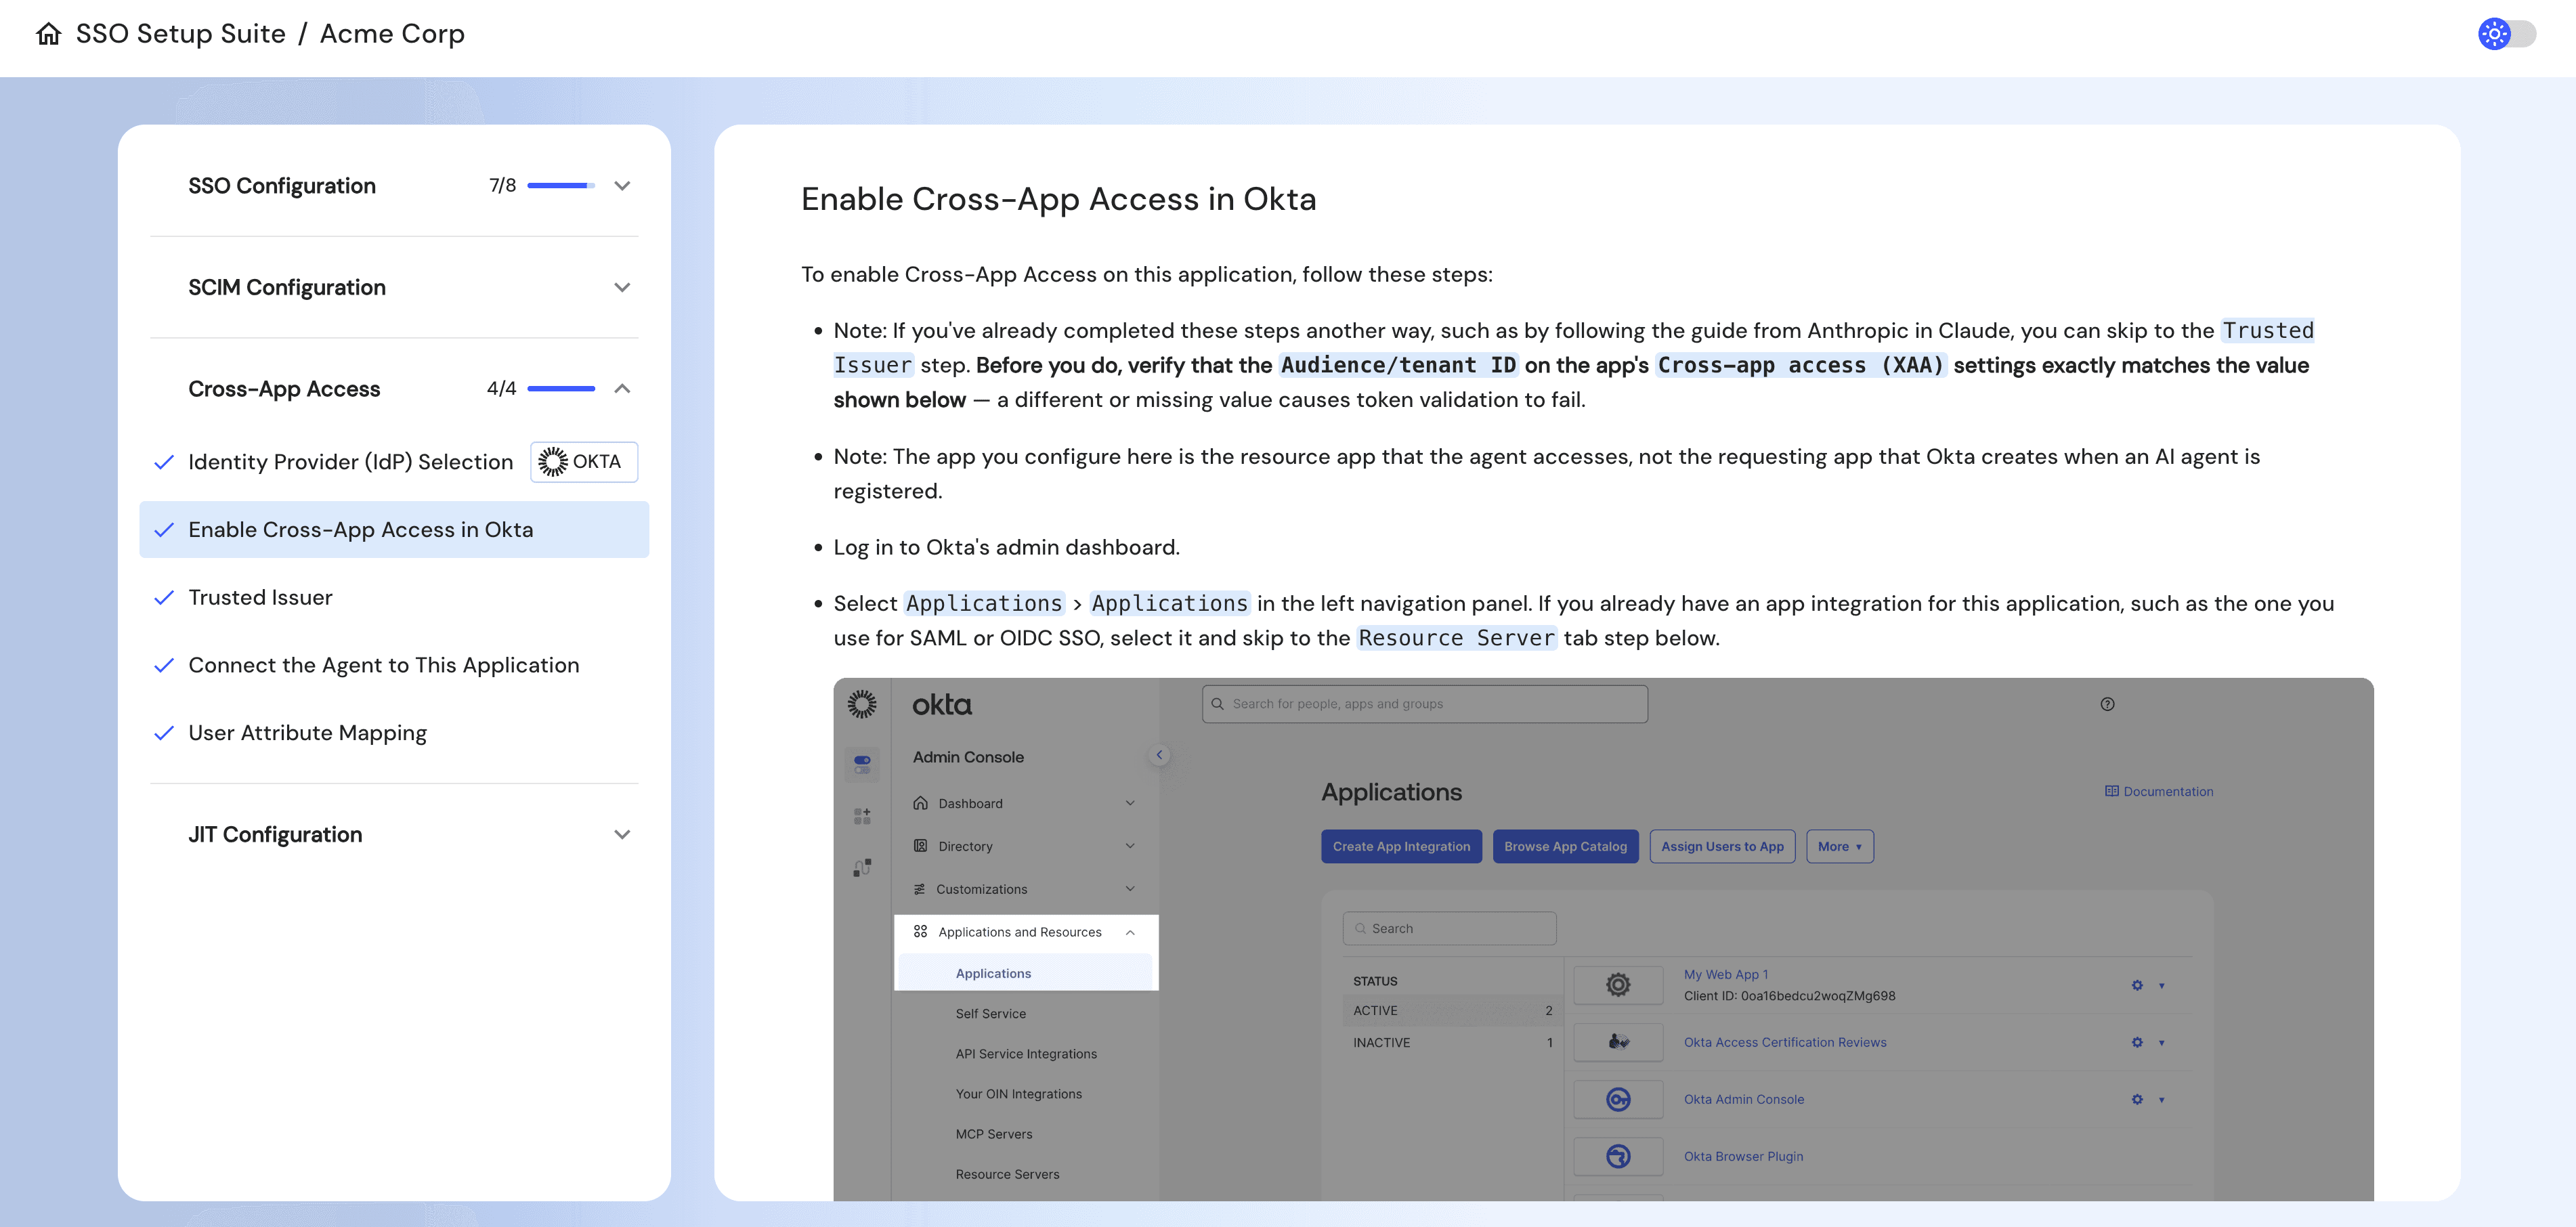Click the help question mark icon
This screenshot has width=2576, height=1227.
click(2107, 704)
